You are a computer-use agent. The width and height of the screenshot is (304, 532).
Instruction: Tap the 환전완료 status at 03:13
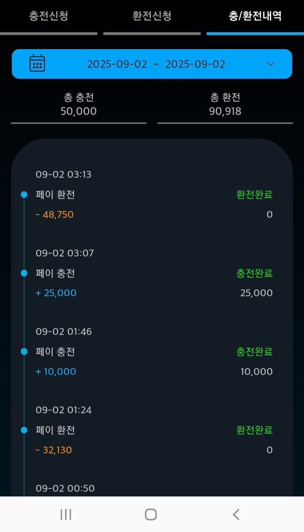pos(254,195)
